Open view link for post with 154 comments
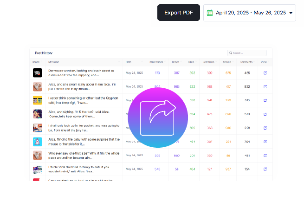This screenshot has width=304, height=203. pos(265,169)
